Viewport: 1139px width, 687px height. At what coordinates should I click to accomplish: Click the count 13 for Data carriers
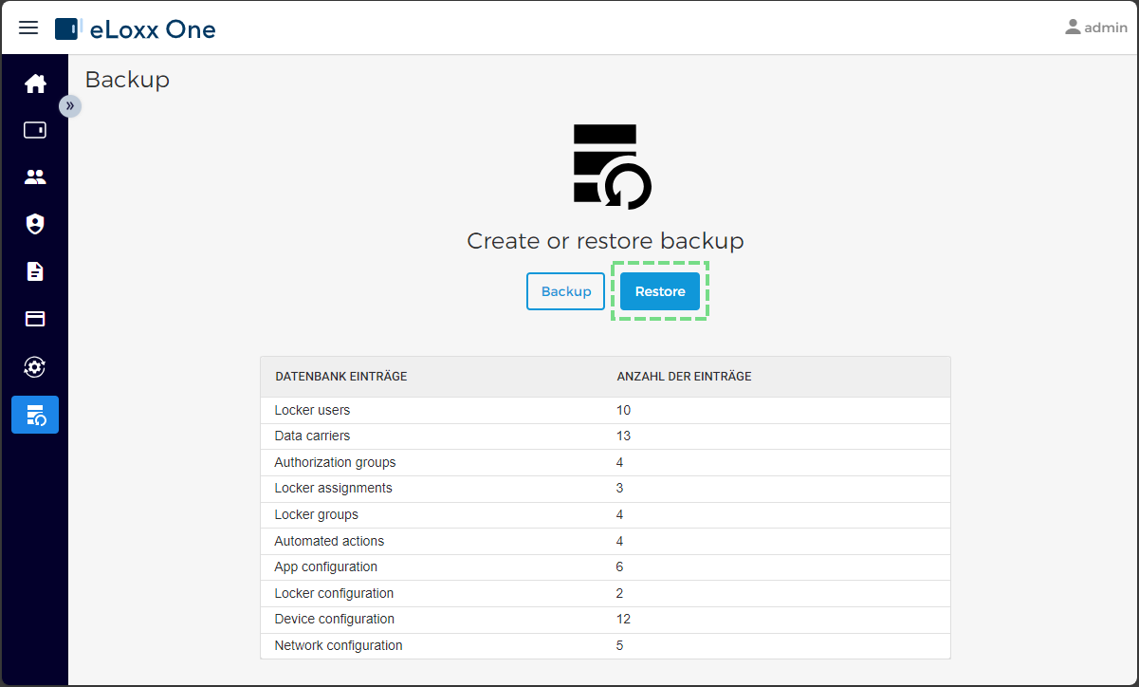[x=623, y=436]
